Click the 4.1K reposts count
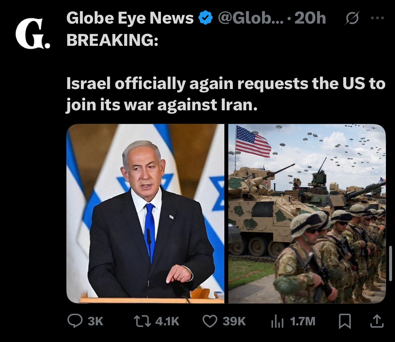The image size is (395, 342). 167,321
